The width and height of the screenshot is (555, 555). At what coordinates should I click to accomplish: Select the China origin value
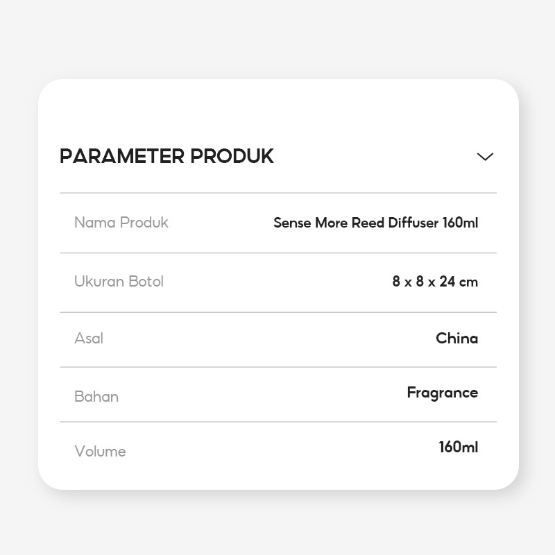point(456,339)
